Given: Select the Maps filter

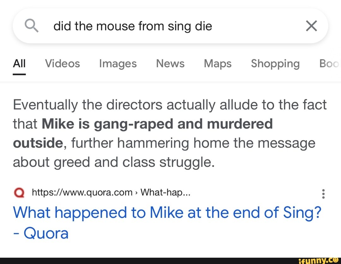Looking at the screenshot, I should pos(217,64).
